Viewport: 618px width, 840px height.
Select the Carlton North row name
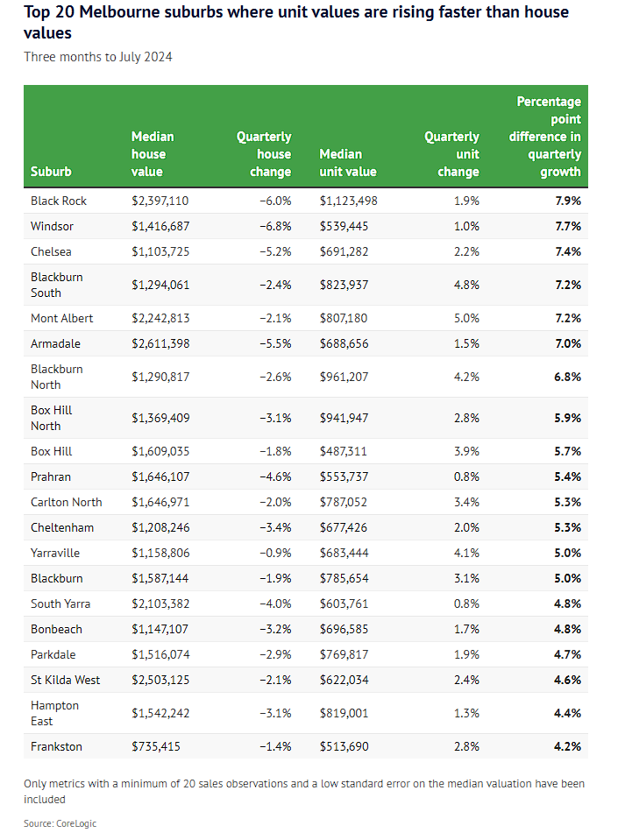pos(66,502)
